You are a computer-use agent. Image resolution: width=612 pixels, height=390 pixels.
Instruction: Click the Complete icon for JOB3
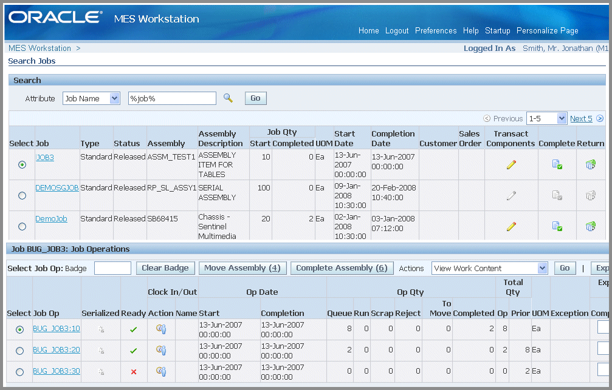click(x=557, y=164)
